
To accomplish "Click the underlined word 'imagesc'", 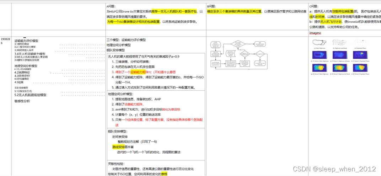I will pos(315,33).
